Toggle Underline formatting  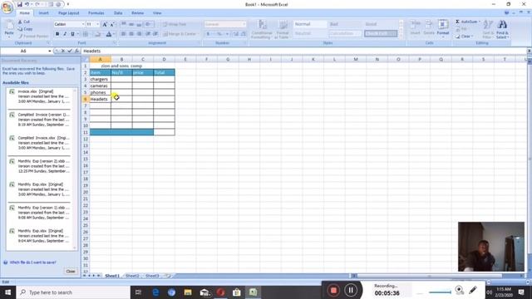(72, 34)
